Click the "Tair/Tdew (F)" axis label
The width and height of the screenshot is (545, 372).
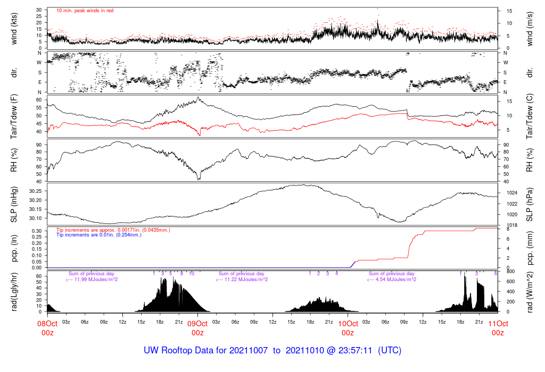click(x=14, y=117)
